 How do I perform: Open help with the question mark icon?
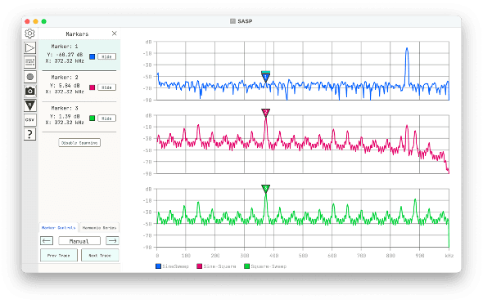click(x=29, y=134)
